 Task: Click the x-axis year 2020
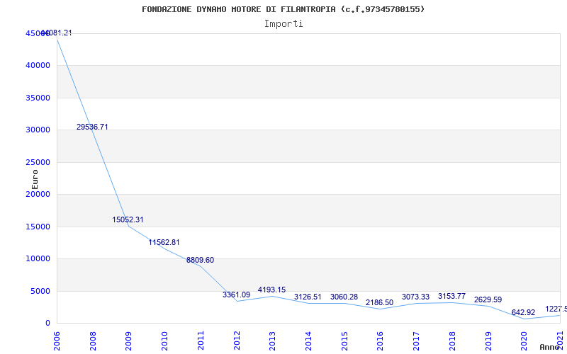524,341
